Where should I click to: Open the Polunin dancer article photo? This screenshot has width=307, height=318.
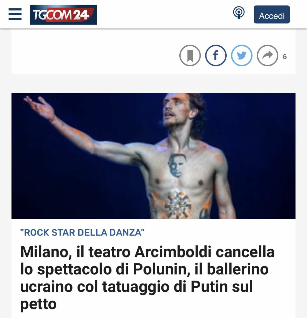(x=153, y=156)
